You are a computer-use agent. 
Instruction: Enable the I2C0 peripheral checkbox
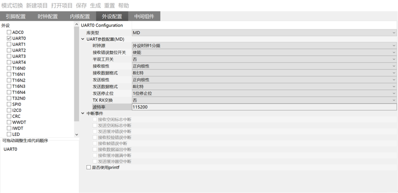9,110
